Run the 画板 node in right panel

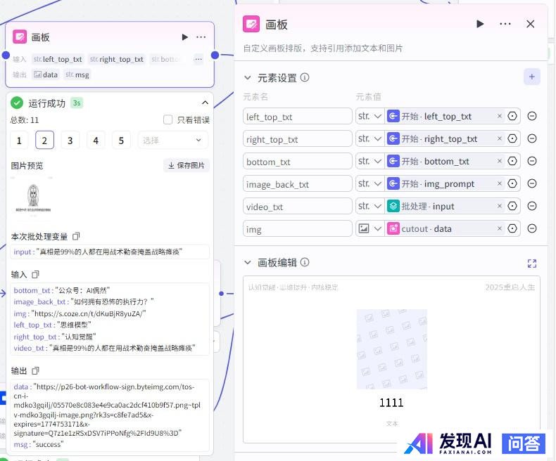[x=480, y=24]
